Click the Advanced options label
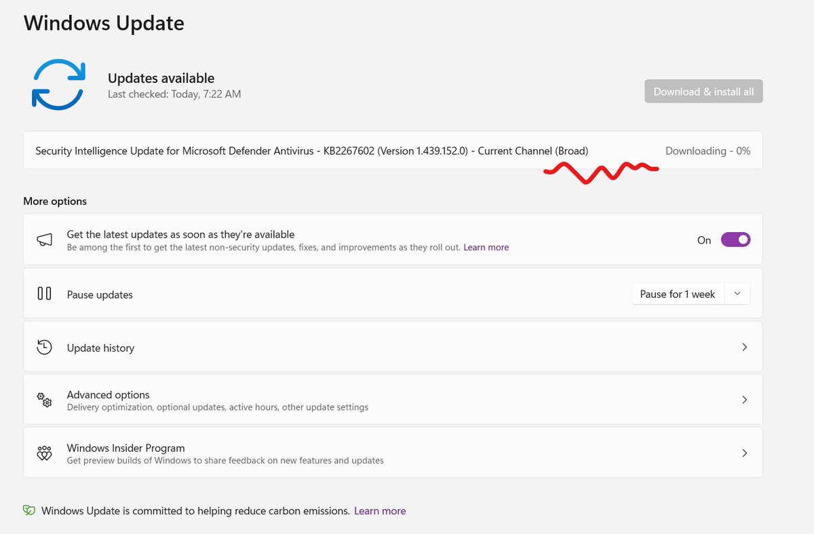814x534 pixels. point(108,395)
